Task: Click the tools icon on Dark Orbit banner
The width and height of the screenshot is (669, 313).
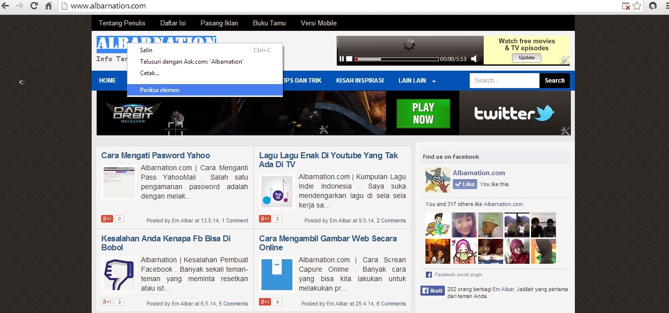Action: point(323,130)
